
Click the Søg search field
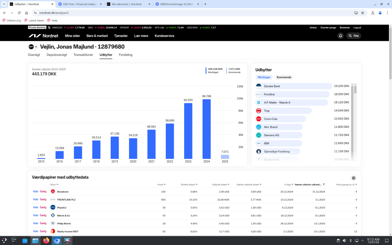[354, 36]
